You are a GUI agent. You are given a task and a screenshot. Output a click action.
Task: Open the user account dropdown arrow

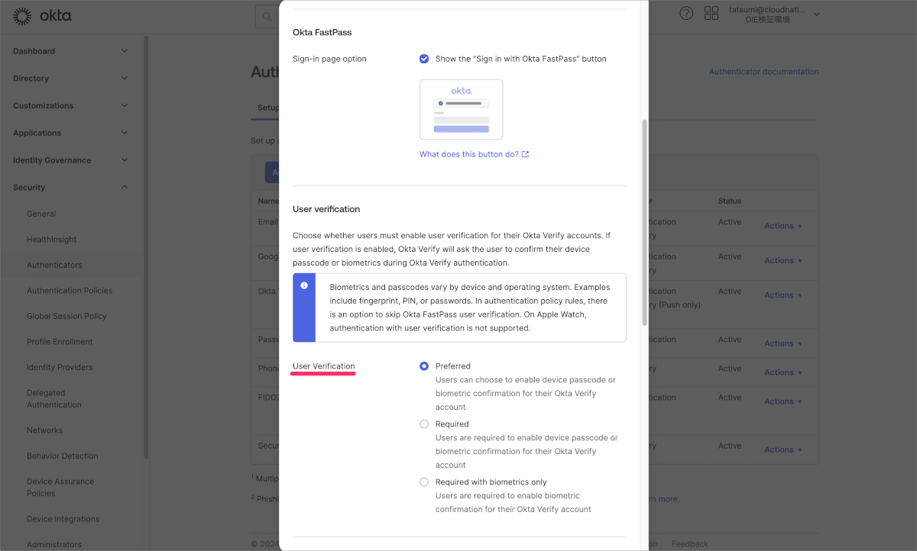[x=816, y=14]
